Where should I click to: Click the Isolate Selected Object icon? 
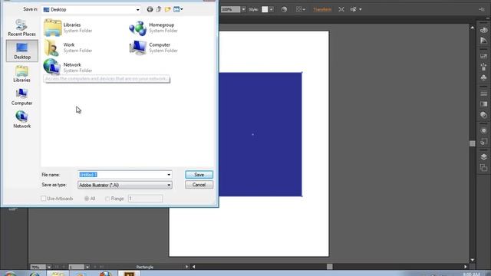click(x=341, y=9)
